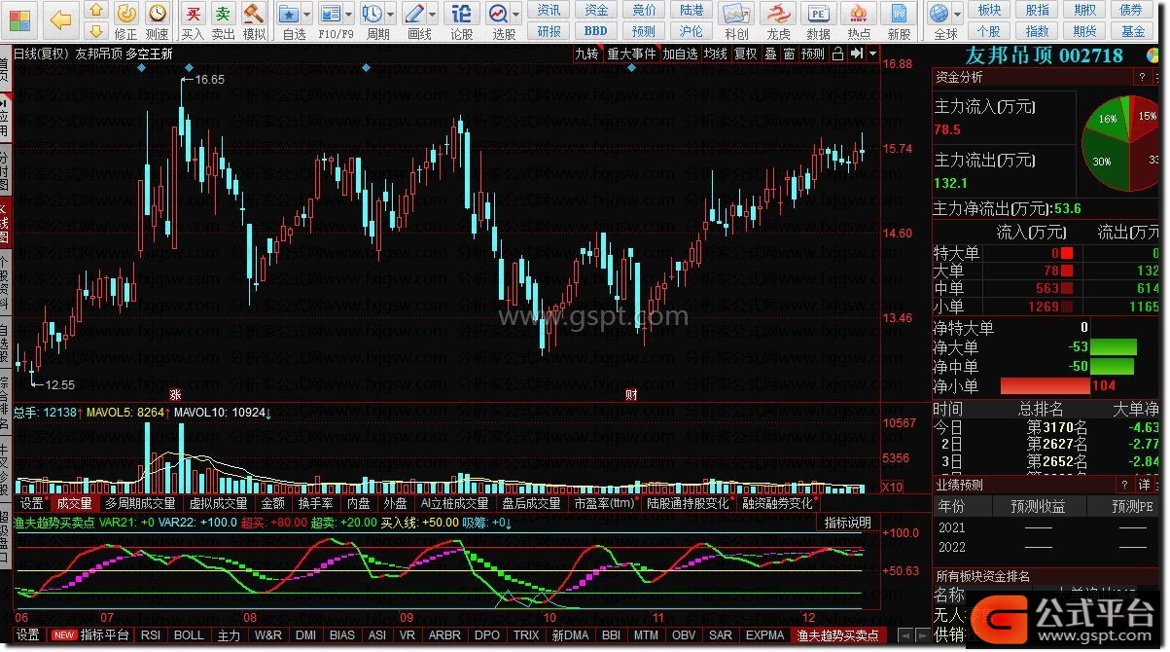Click the 资讯 news button

[x=550, y=10]
